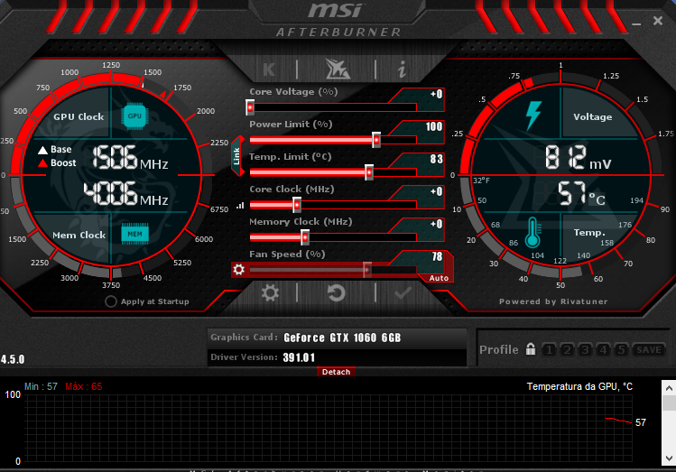The image size is (676, 472).
Task: Click the thermometer temperature icon
Action: 532,233
